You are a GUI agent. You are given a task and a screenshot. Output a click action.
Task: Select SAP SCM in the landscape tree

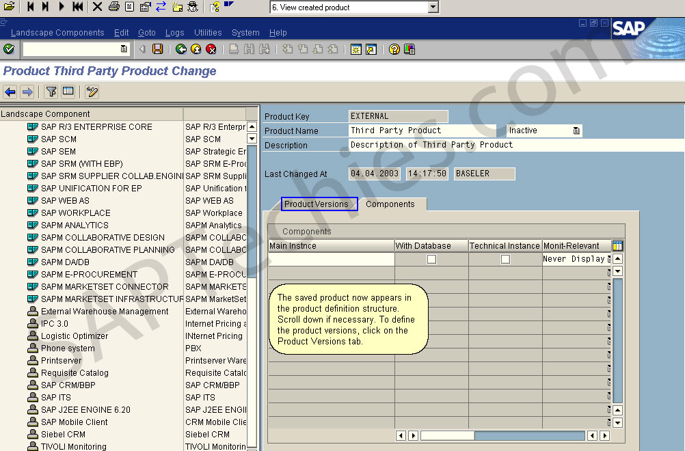click(59, 139)
